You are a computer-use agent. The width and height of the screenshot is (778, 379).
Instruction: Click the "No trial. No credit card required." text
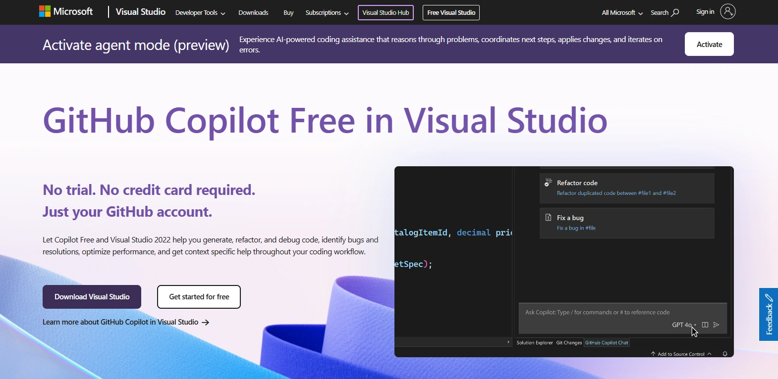click(x=149, y=190)
